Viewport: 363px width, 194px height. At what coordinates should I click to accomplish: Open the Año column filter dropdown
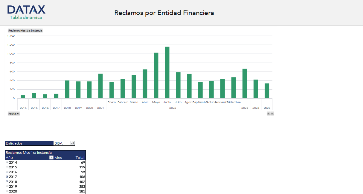[x=51, y=157]
